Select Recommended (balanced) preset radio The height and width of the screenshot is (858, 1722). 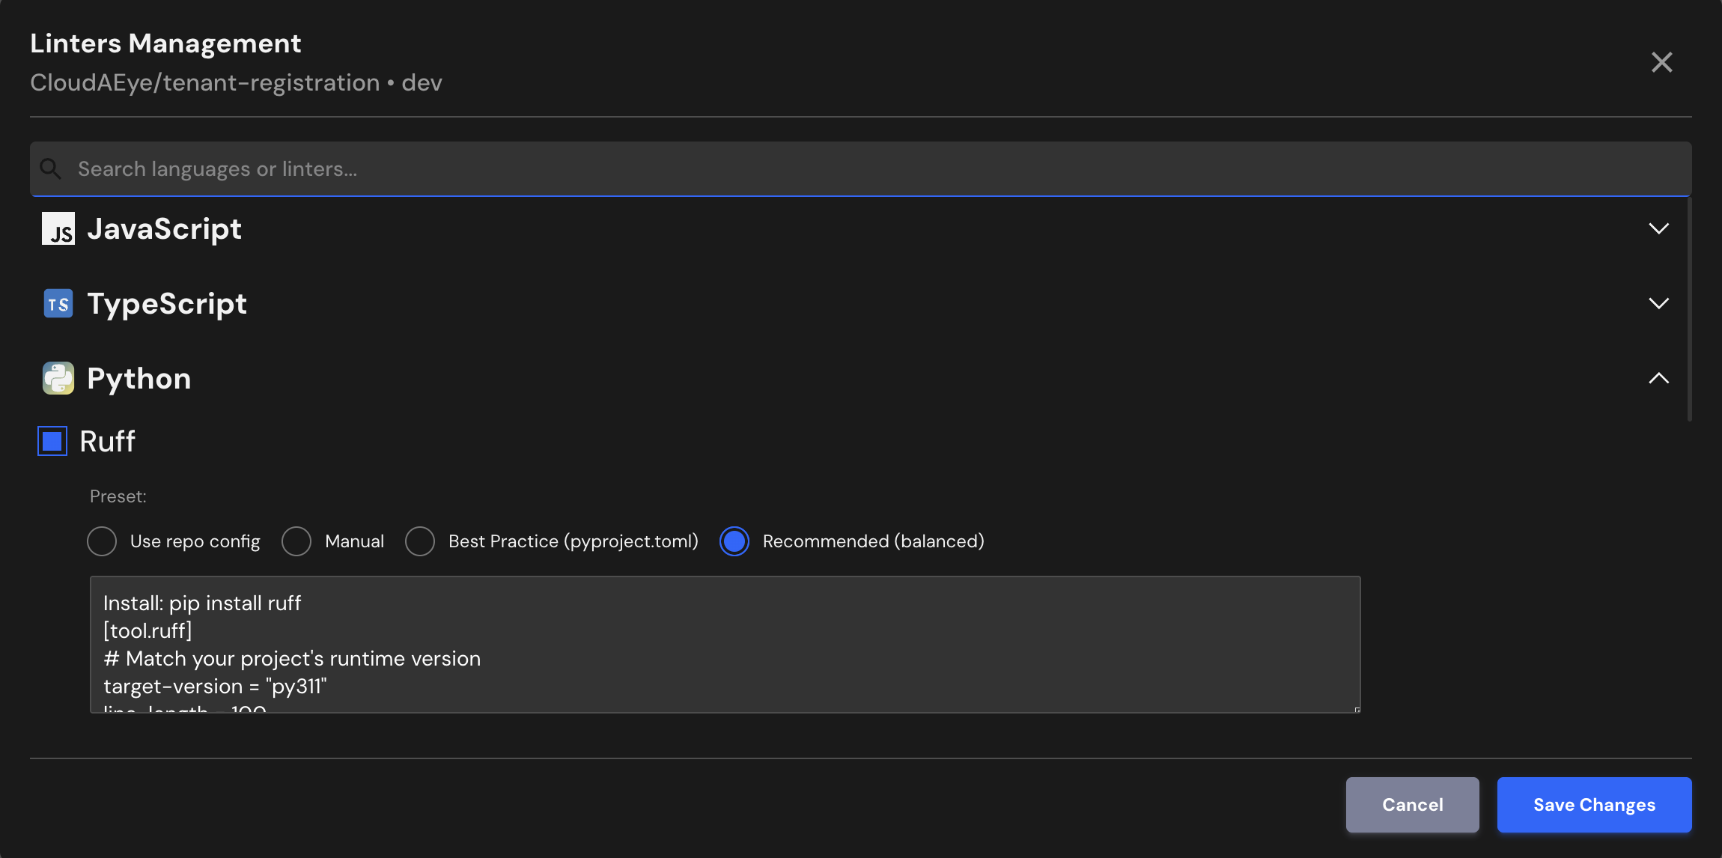[734, 541]
